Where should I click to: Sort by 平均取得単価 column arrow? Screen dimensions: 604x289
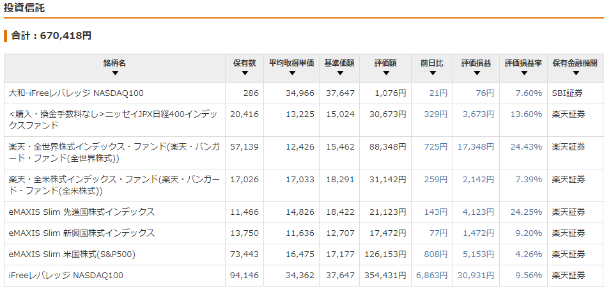click(291, 74)
